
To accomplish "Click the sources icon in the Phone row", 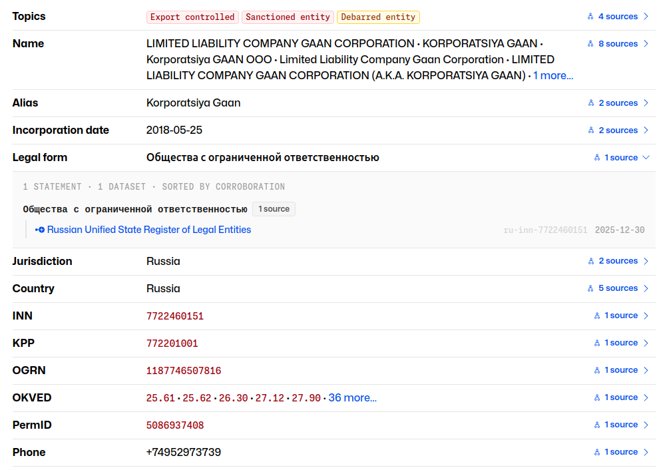I will pos(597,452).
